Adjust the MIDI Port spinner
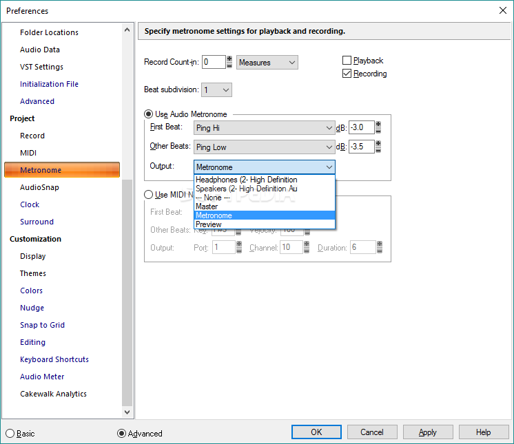The width and height of the screenshot is (514, 444). tap(239, 247)
